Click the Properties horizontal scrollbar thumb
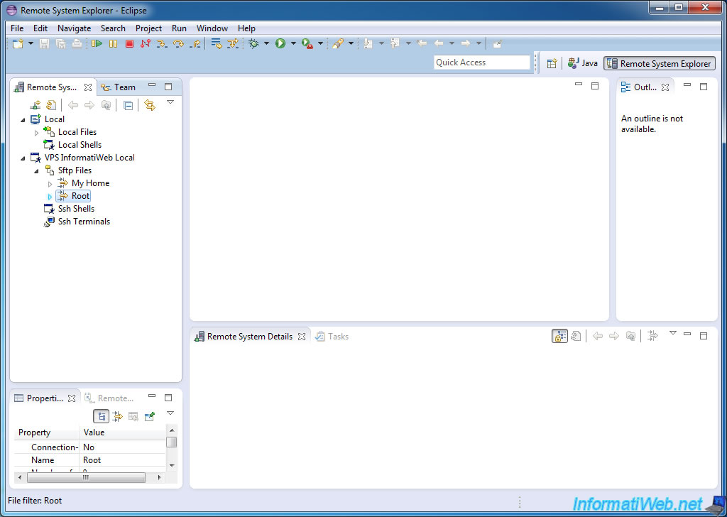 coord(86,477)
